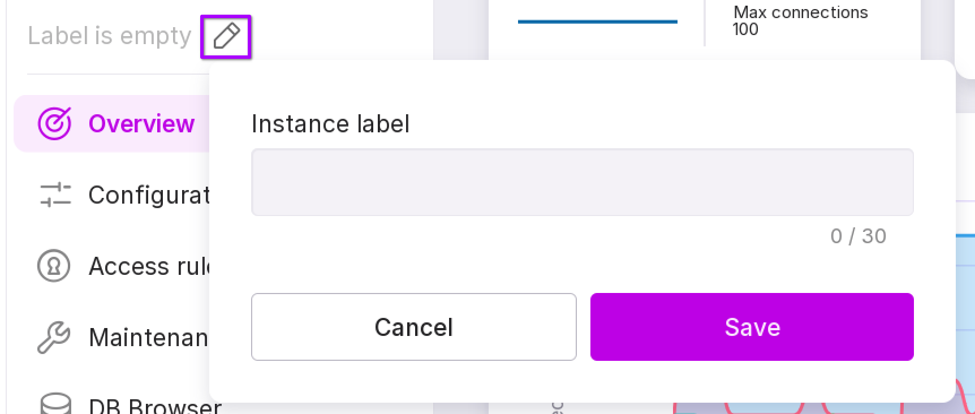This screenshot has height=414, width=975.
Task: Click the Configuration sliders icon
Action: point(55,195)
